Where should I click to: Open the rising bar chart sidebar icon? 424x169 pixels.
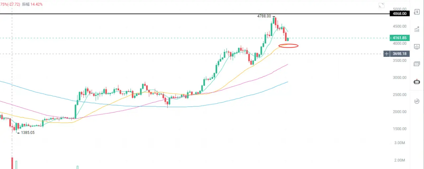[x=417, y=29]
